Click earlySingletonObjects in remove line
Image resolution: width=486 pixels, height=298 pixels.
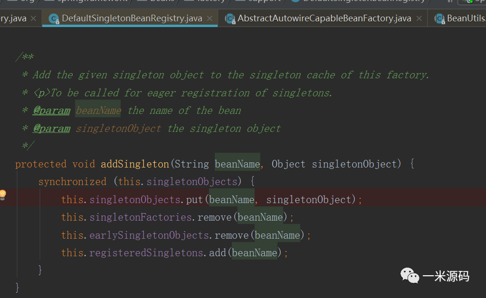tap(149, 235)
